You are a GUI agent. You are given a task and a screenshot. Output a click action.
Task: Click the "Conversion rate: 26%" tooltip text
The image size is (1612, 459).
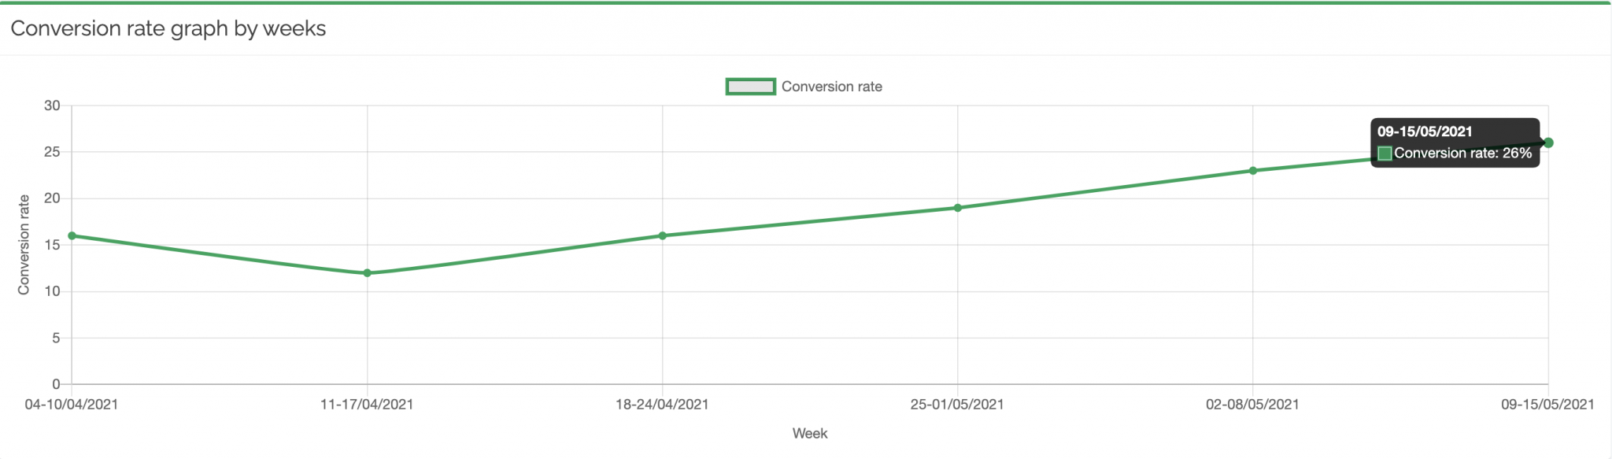(x=1462, y=154)
